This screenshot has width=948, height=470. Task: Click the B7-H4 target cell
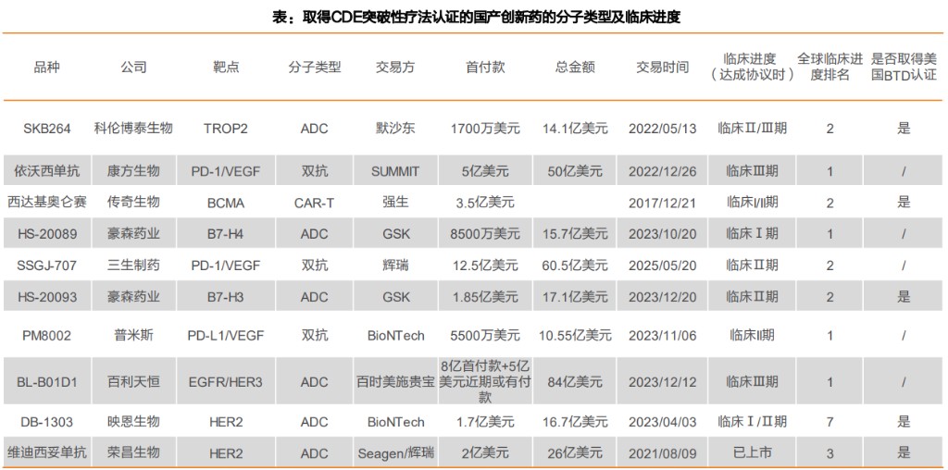pyautogui.click(x=226, y=234)
